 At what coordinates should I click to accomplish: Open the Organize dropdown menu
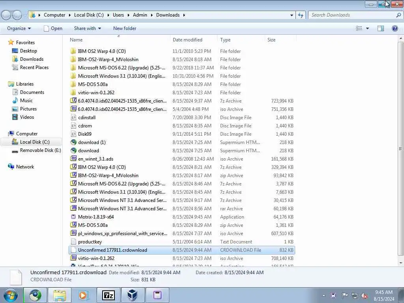tap(19, 28)
